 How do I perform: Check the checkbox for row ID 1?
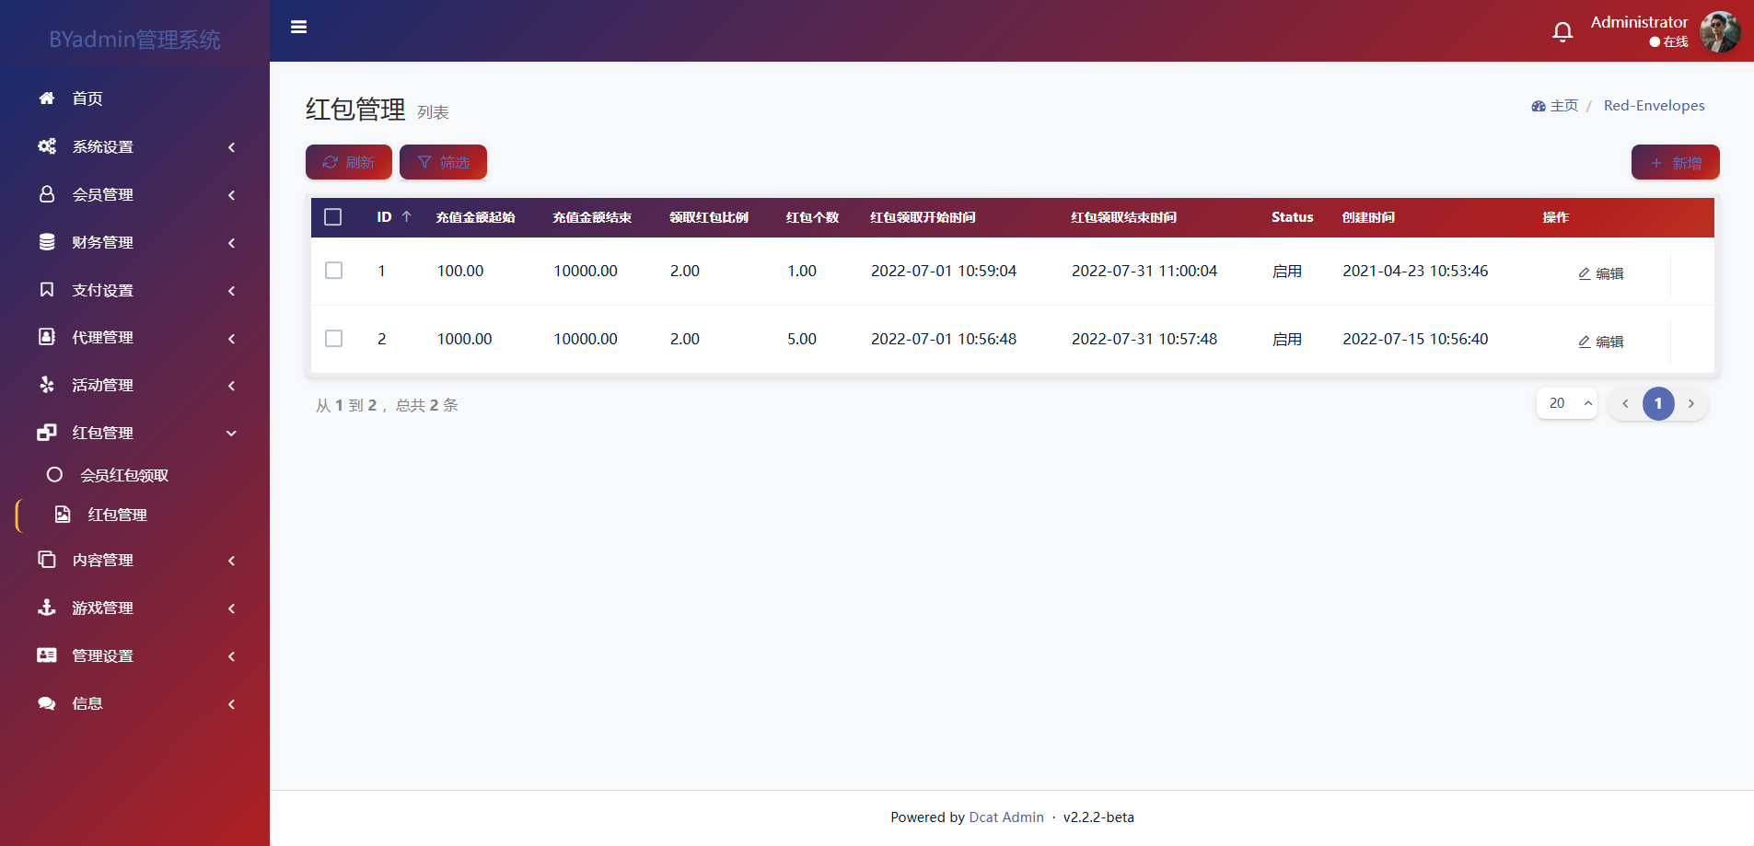click(333, 270)
